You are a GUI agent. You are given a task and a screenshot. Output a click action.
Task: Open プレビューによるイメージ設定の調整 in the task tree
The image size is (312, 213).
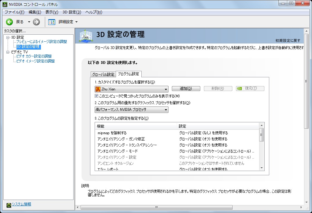point(42,42)
